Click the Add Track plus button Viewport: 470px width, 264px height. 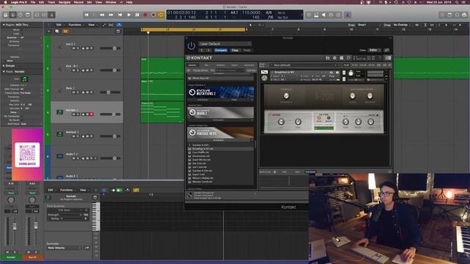point(49,31)
